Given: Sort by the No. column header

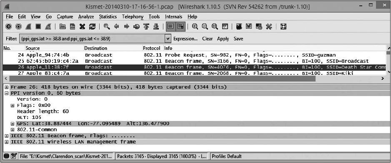Looking at the screenshot, I should click(x=14, y=48).
